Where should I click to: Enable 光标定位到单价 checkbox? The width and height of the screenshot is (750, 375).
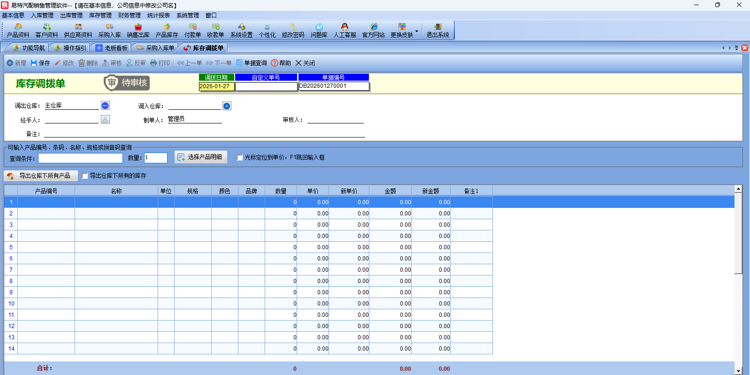pyautogui.click(x=240, y=158)
